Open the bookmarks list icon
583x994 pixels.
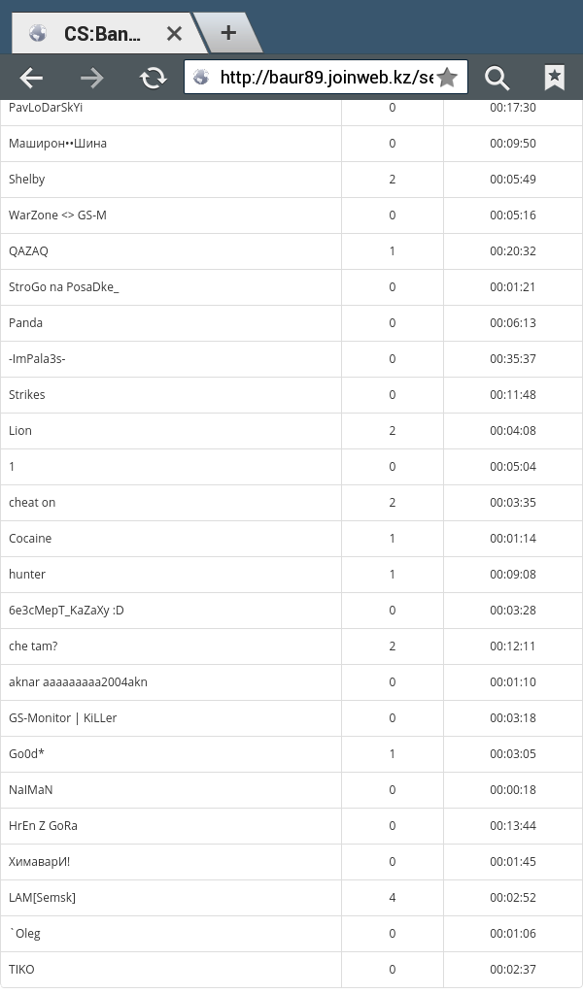coord(555,78)
